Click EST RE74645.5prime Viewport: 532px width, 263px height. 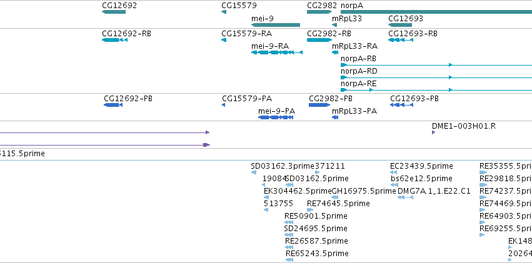(x=310, y=210)
